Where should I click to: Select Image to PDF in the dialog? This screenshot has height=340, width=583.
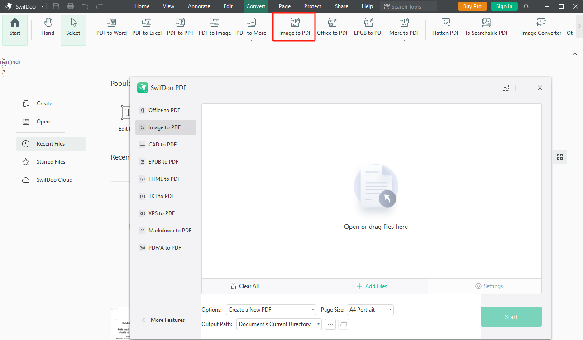166,127
